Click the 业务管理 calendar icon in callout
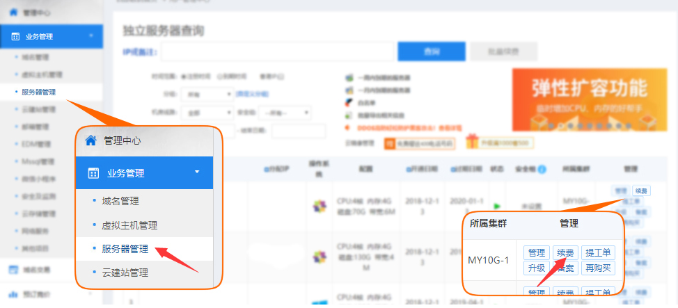The width and height of the screenshot is (678, 308). (x=93, y=173)
